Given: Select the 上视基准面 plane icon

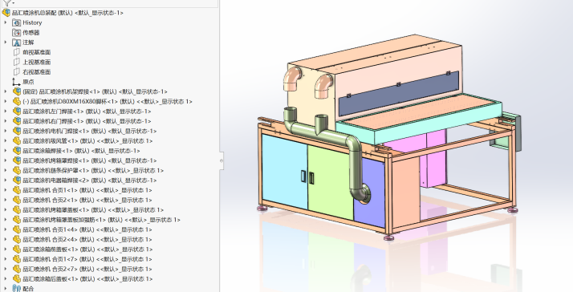Looking at the screenshot, I should click(16, 62).
